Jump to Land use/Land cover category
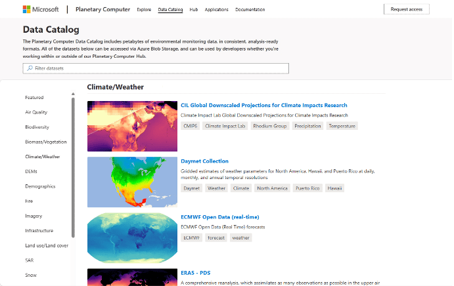Screen dimensions: 454x286 [47, 245]
